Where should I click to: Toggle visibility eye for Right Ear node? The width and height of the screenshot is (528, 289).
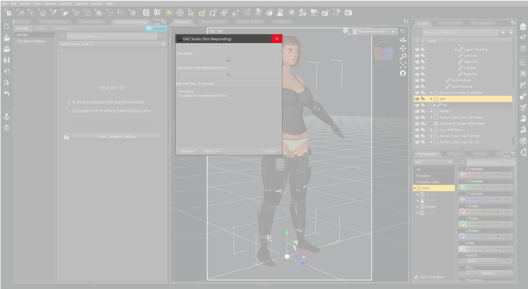point(417,75)
